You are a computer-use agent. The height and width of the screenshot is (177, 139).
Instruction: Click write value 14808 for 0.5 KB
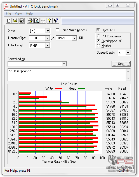110,94
